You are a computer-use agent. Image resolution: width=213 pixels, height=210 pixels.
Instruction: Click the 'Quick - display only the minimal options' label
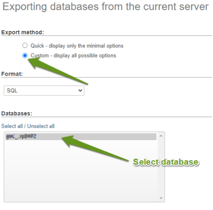click(77, 46)
